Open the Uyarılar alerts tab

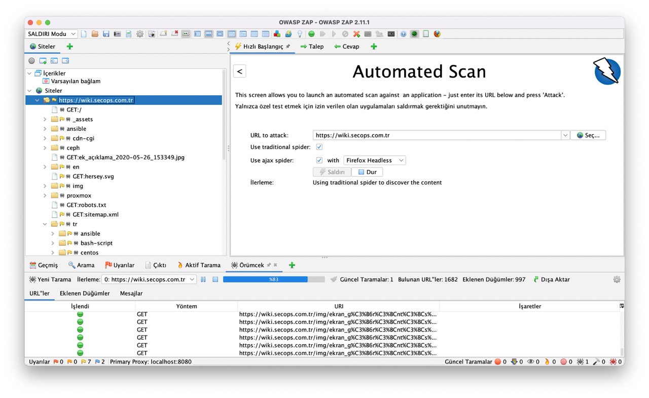point(120,265)
